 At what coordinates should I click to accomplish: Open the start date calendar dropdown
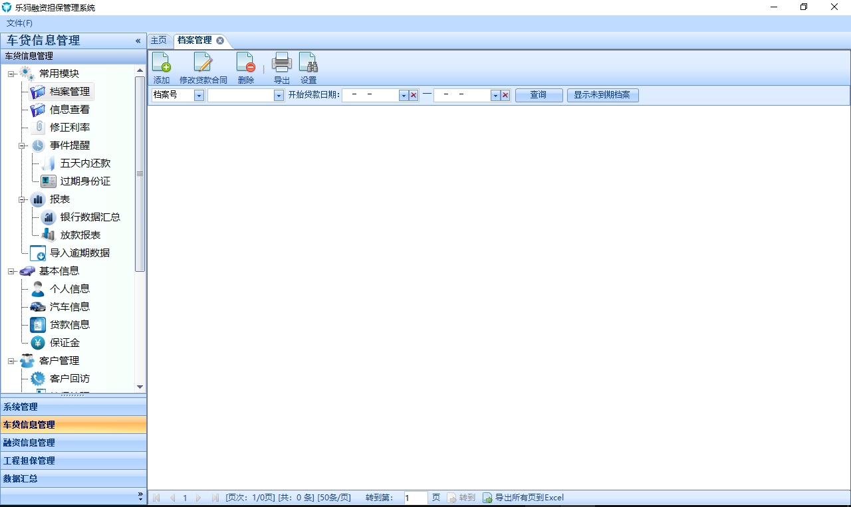(403, 96)
